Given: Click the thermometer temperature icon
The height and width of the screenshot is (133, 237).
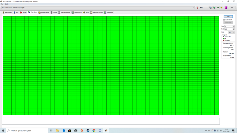Looking at the screenshot, I should tap(198, 8).
